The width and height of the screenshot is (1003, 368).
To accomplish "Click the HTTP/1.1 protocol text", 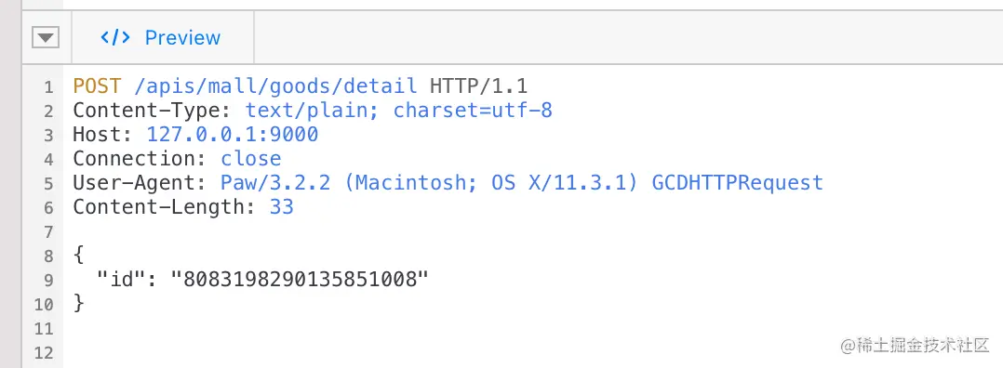I will 478,85.
